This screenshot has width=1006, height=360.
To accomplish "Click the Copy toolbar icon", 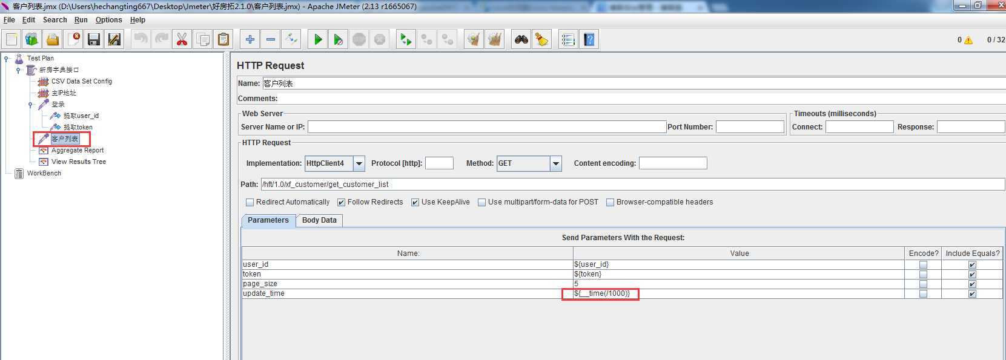I will coord(203,39).
